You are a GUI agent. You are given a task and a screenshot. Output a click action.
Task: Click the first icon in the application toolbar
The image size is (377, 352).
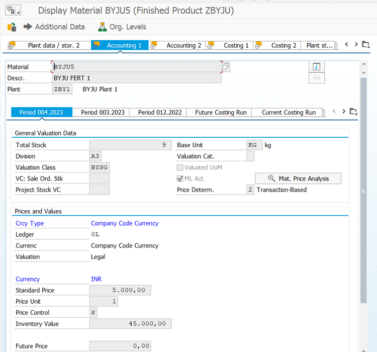click(x=12, y=27)
